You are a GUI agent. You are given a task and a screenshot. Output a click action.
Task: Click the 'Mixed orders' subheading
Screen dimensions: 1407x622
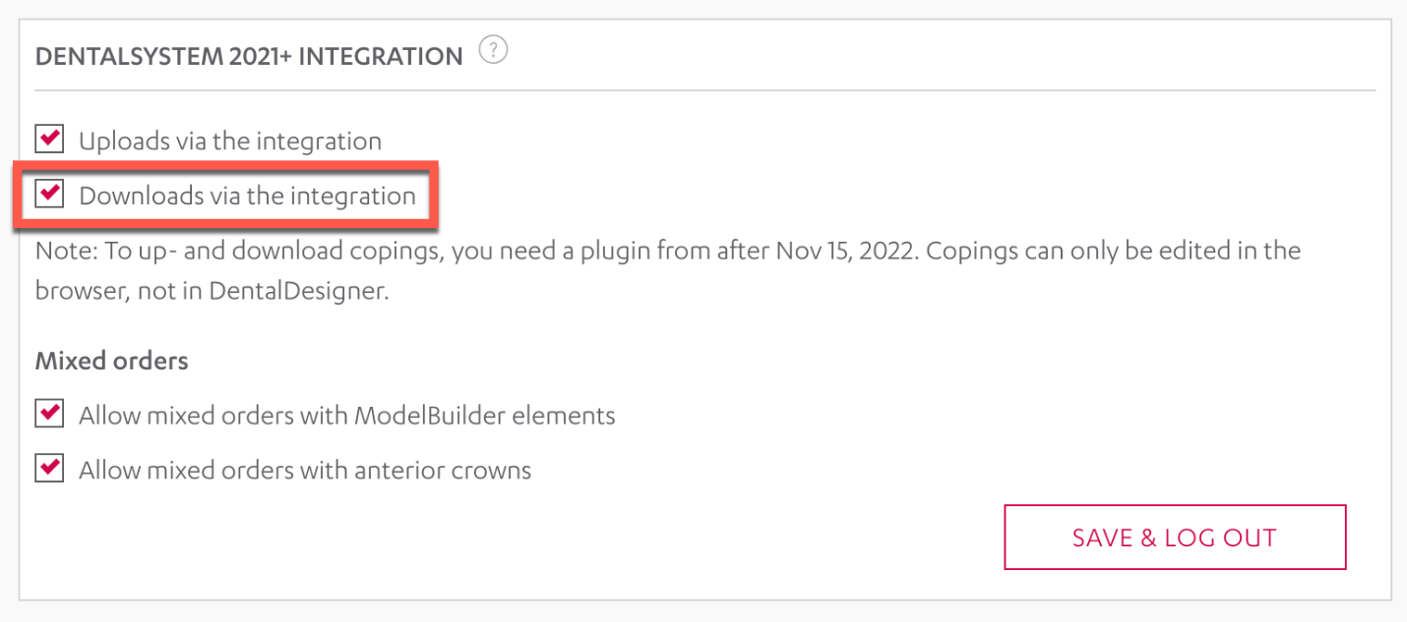(x=111, y=361)
